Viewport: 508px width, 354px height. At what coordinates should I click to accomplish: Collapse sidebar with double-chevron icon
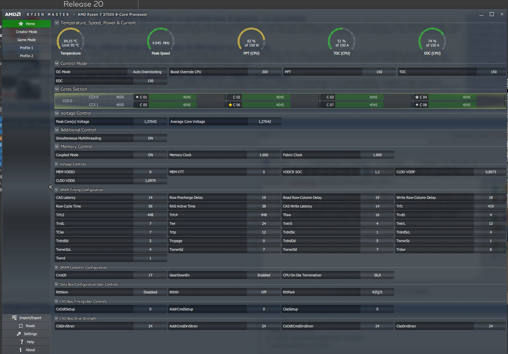click(51, 187)
